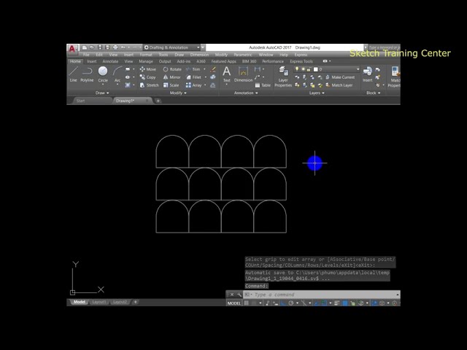Select the Text annotation tool

227,74
